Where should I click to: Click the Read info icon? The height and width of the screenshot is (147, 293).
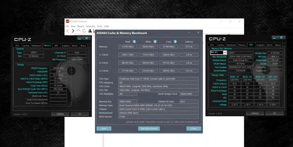tap(134, 41)
